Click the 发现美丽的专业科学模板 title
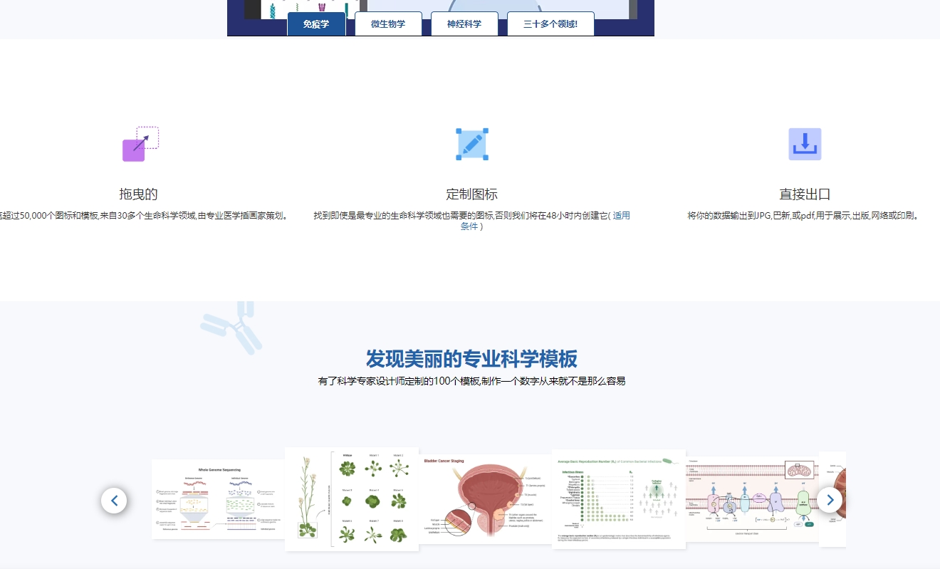Viewport: 940px width, 569px height. tap(471, 358)
